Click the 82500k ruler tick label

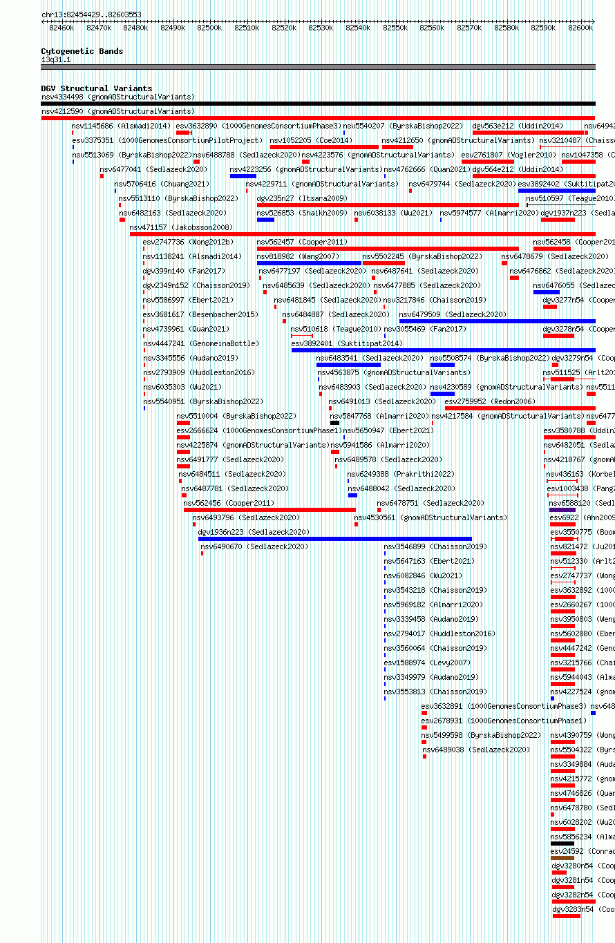point(209,28)
